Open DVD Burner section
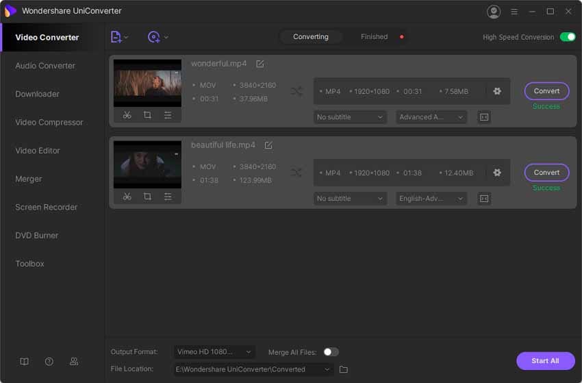582x383 pixels. pyautogui.click(x=37, y=235)
